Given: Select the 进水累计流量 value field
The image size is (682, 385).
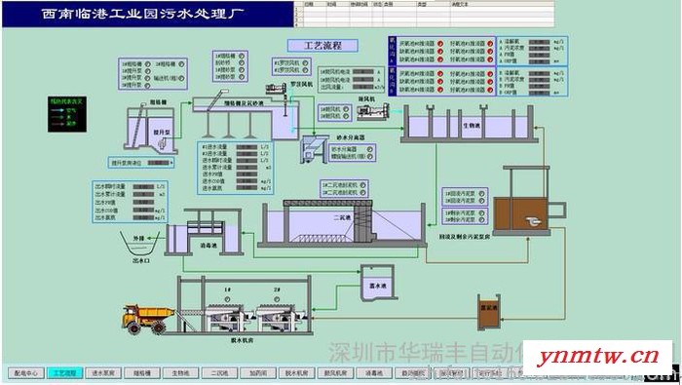Looking at the screenshot, I should point(247,167).
